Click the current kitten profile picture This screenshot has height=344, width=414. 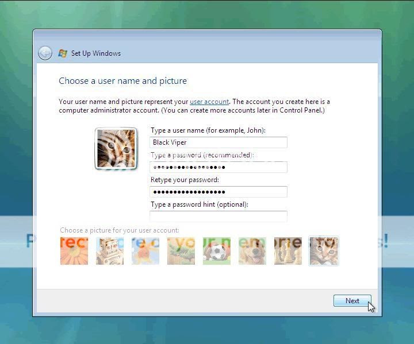tap(116, 149)
